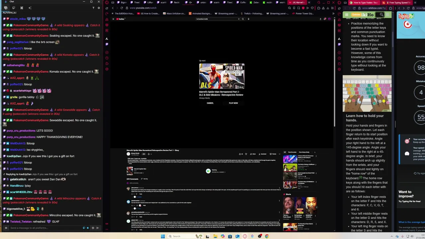Reload the YouTube page
Screen dimensions: 425x239
click(122, 8)
